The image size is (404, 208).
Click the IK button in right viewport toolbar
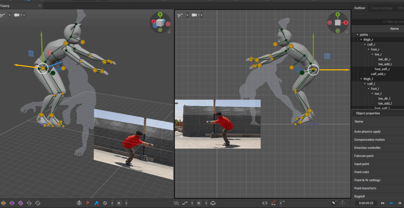(199, 203)
